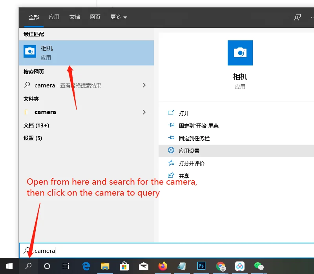The image size is (314, 274).
Task: Switch to the 网页 tab
Action: click(95, 17)
